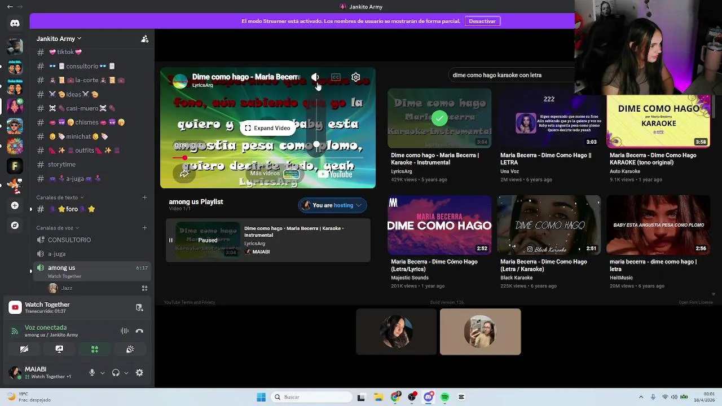722x406 pixels.
Task: Select Majestic Sounds Letra/Lyrics video thumbnail
Action: point(439,225)
